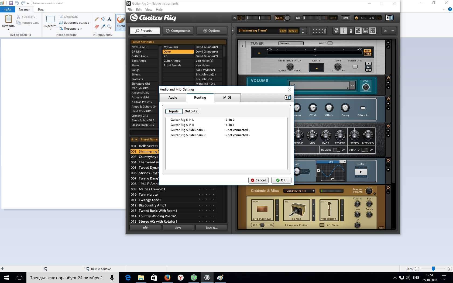Show the Pre tapedeck module
Screen dimensions: 453x283
click(x=336, y=31)
